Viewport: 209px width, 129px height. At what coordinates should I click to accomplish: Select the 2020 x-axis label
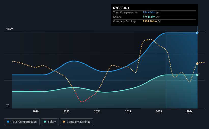click(66, 111)
